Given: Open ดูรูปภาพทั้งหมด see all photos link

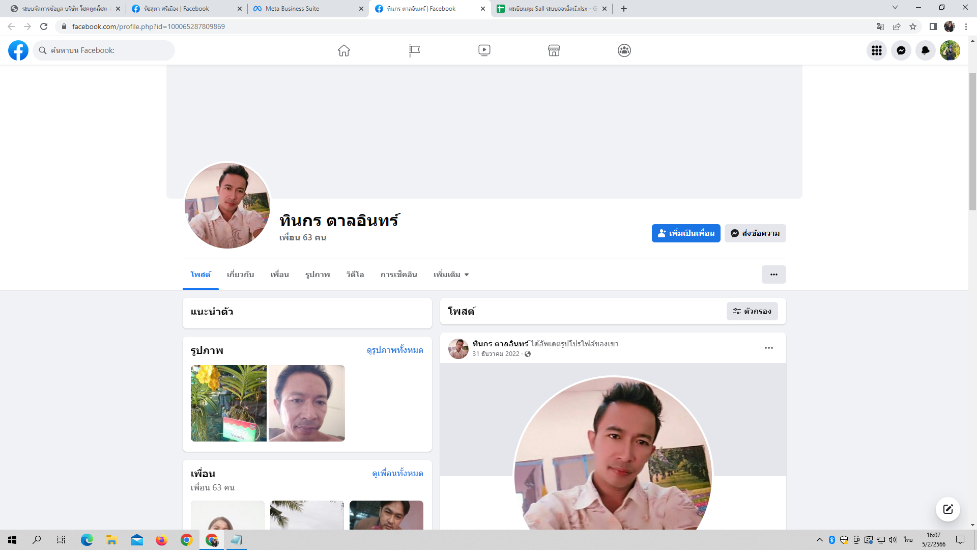Looking at the screenshot, I should click(395, 350).
